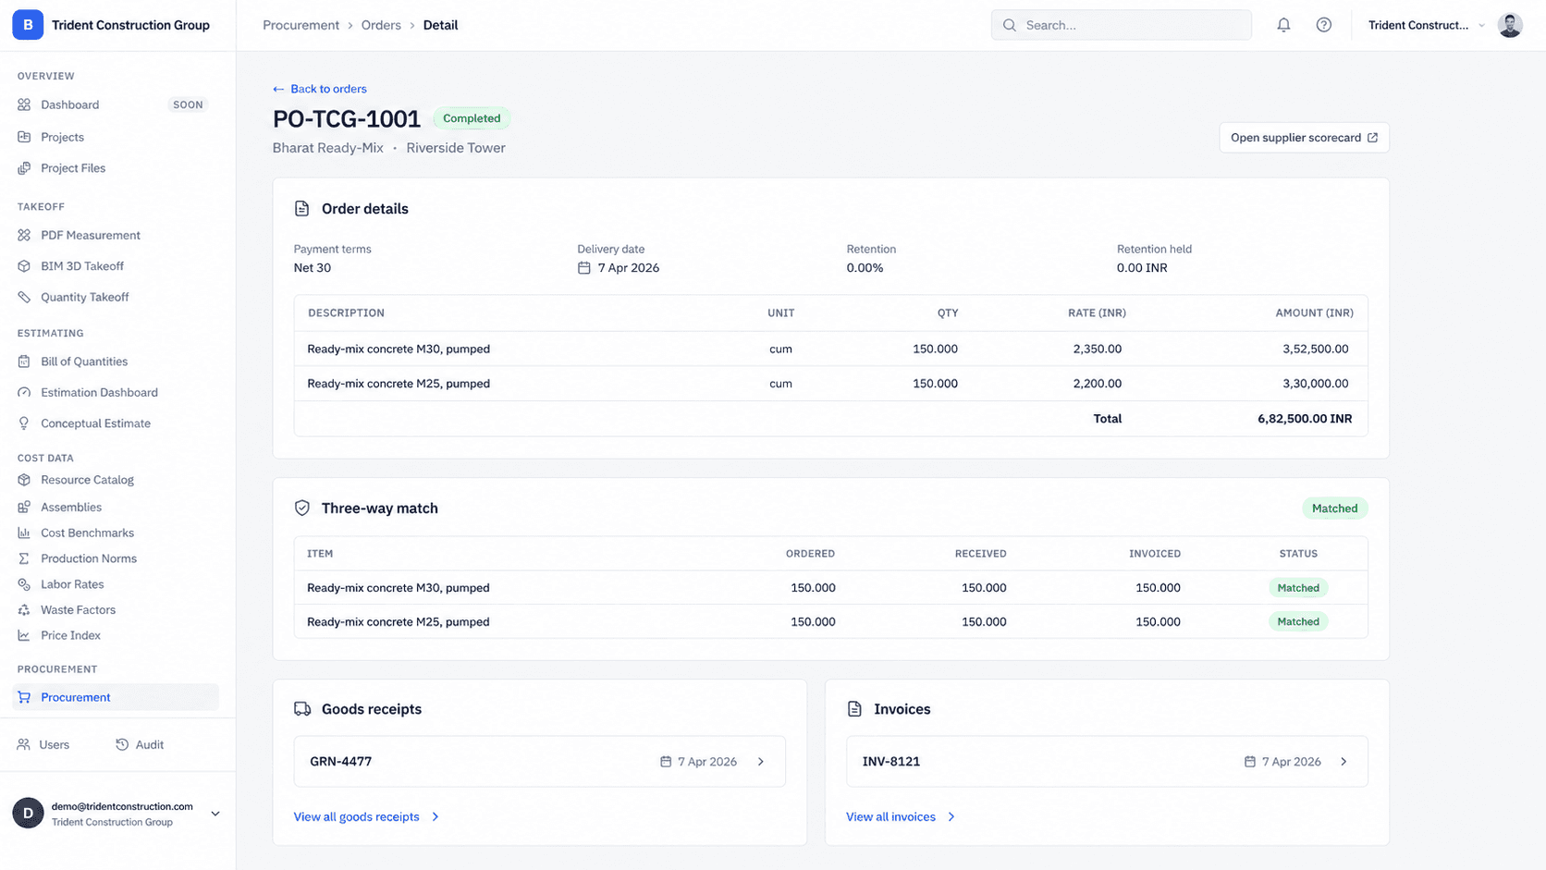This screenshot has width=1546, height=870.
Task: Open Audit in sidebar footer
Action: [140, 744]
